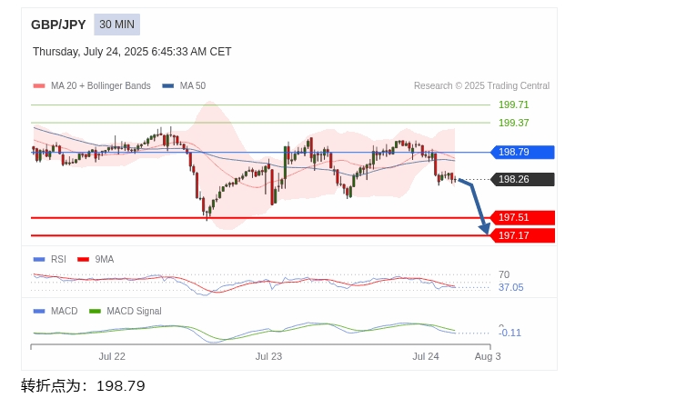Click the 199.71 resistance level label
Viewport: 676px width, 408px height.
pos(513,104)
